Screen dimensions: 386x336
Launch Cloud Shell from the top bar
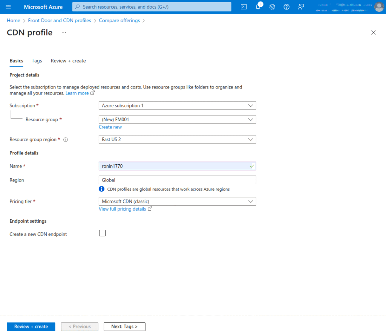click(244, 7)
